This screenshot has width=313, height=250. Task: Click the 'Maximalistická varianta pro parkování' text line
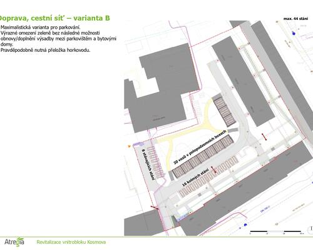coord(41,27)
